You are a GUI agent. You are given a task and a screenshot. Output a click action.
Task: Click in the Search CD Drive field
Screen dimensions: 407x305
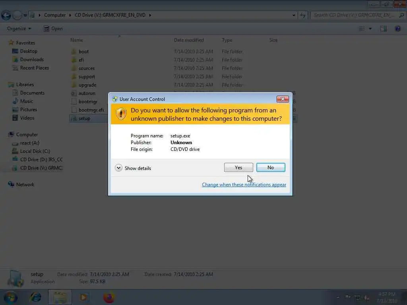[357, 15]
